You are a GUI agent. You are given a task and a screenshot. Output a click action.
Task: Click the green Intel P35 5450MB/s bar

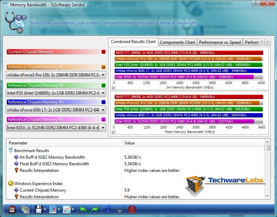(x=188, y=65)
